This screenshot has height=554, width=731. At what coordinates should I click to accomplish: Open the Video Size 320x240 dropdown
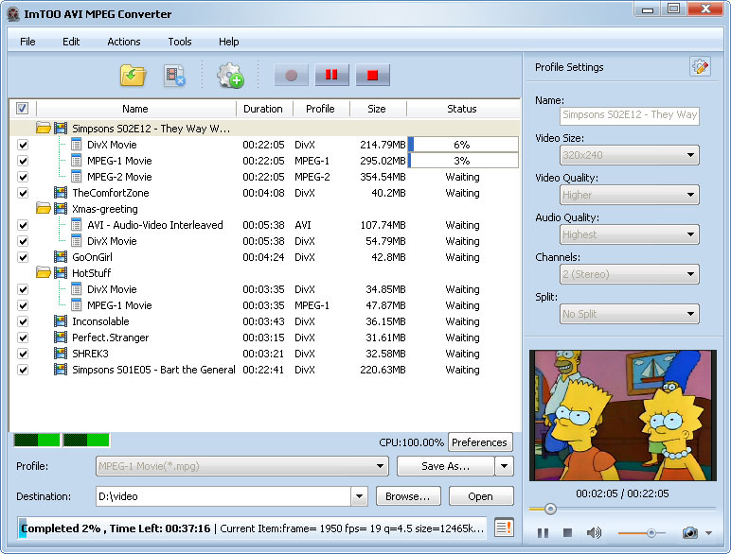tap(629, 155)
